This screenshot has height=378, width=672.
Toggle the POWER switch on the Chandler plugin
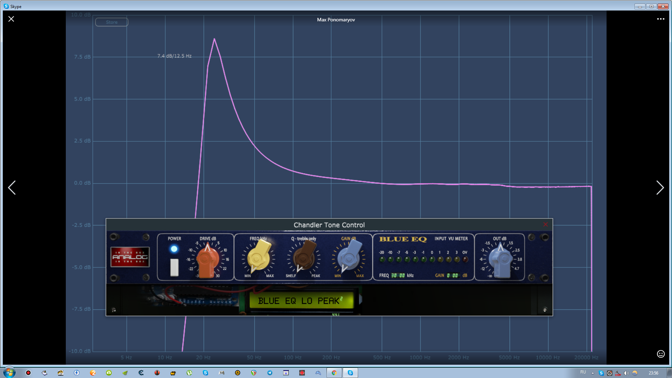(x=174, y=267)
